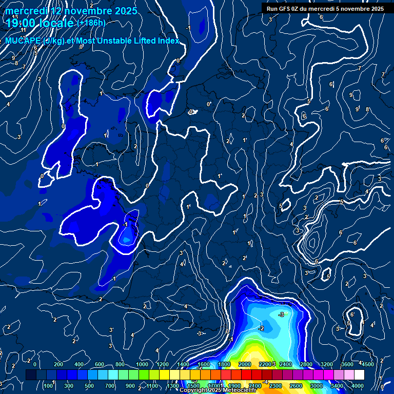Click the '(+186h)' forecast offset text

(x=91, y=23)
